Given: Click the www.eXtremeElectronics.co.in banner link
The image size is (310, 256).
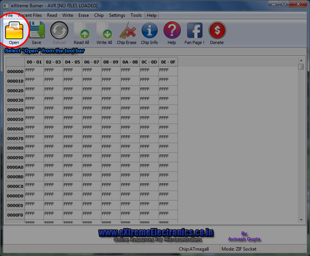Looking at the screenshot, I should [156, 233].
